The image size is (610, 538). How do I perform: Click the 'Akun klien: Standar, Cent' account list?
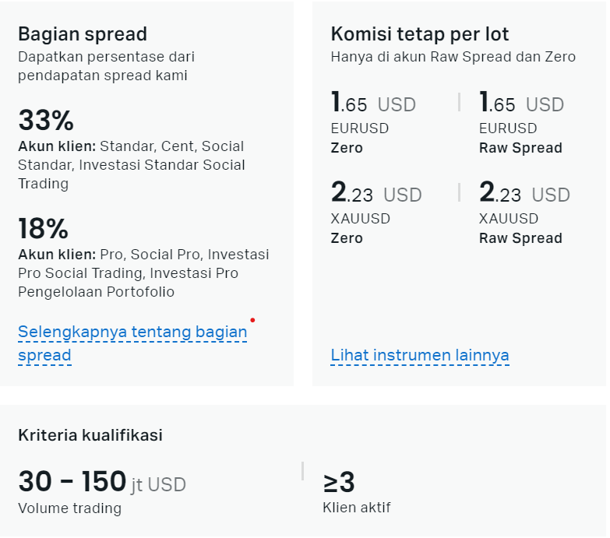pos(132,165)
